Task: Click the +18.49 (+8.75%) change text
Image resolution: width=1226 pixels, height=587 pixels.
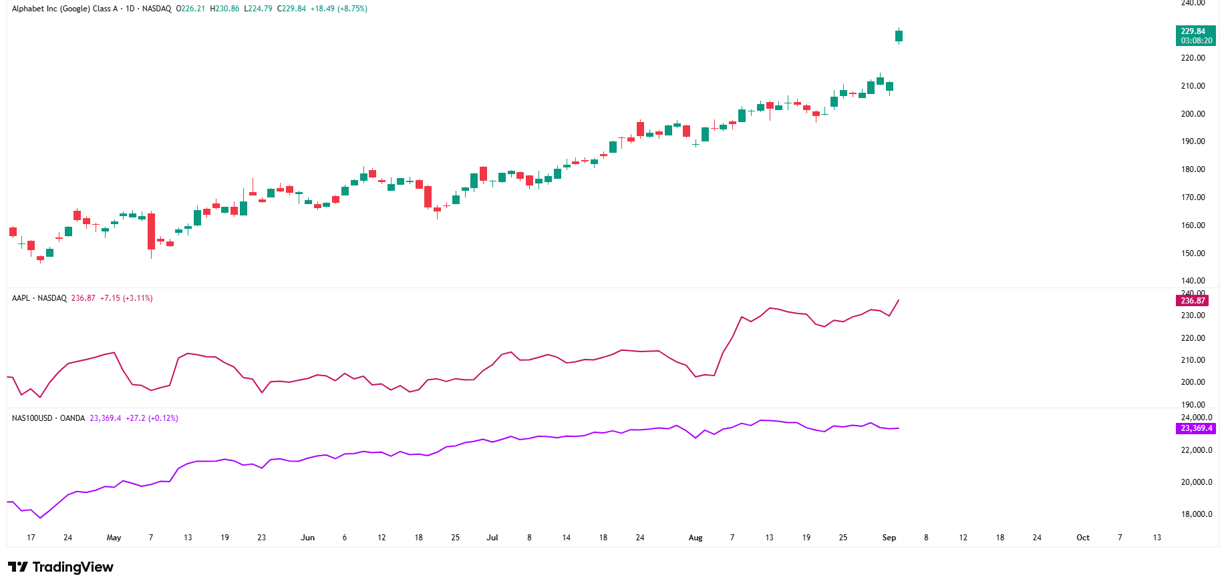Action: (x=339, y=9)
